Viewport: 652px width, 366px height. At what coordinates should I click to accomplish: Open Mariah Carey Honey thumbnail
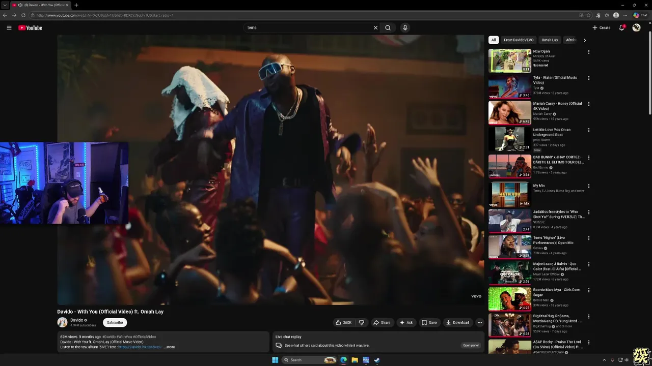(x=509, y=112)
